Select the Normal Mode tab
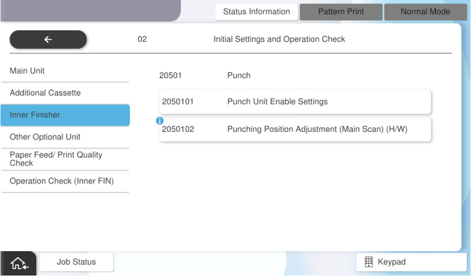473x276 pixels. (425, 12)
